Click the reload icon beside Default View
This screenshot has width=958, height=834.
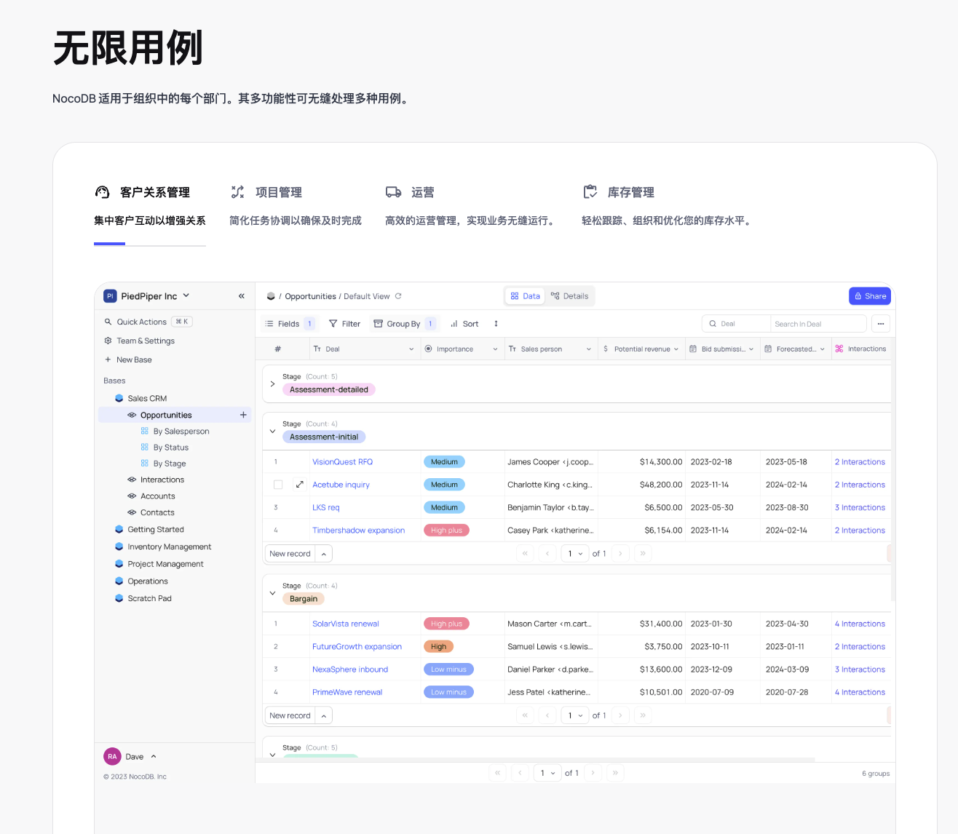pos(398,296)
